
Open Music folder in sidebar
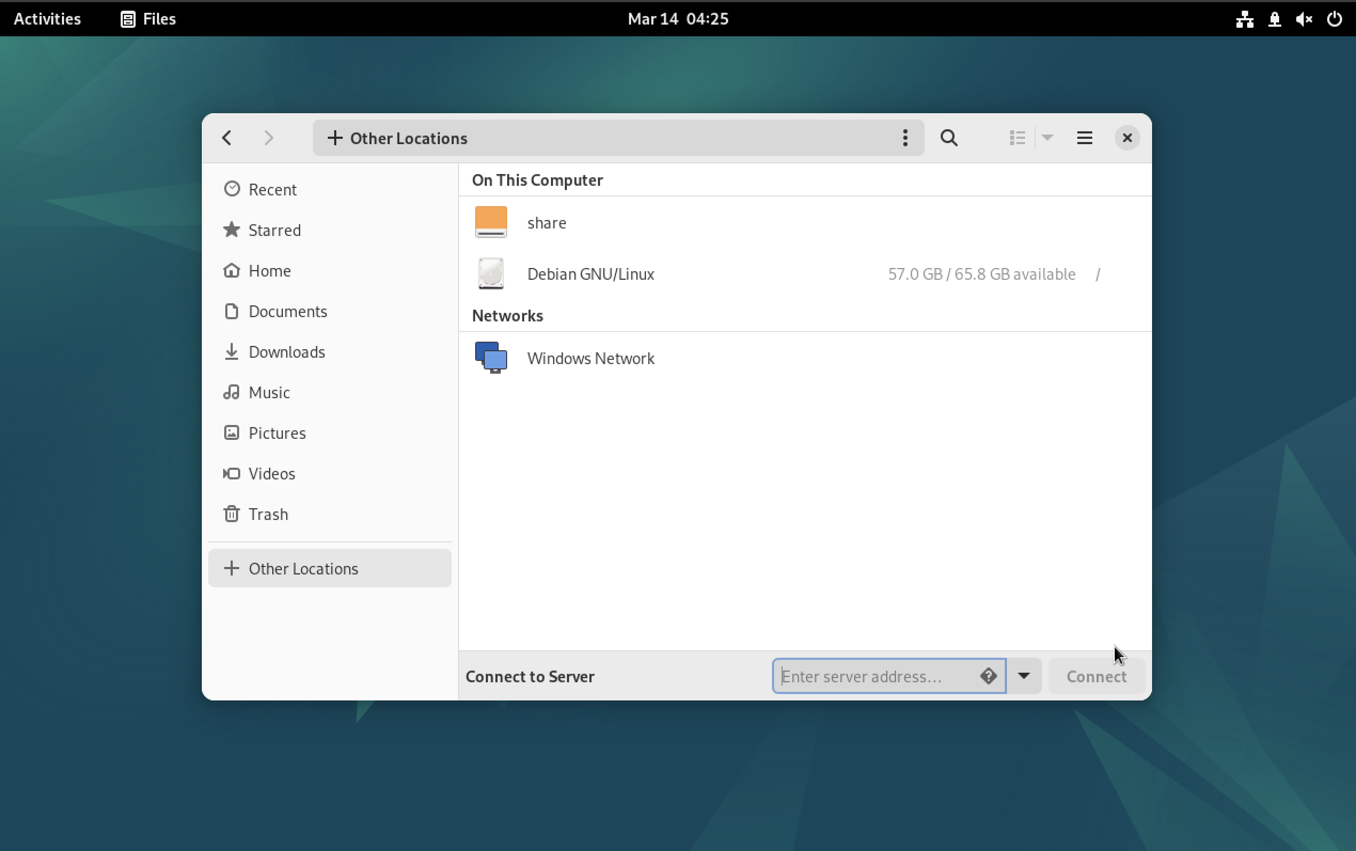click(330, 392)
